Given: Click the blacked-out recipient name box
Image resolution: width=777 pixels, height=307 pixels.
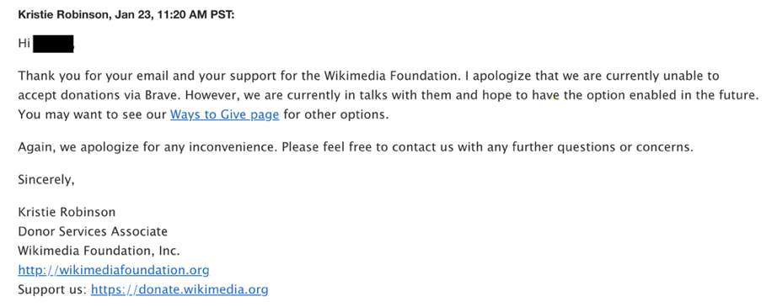Looking at the screenshot, I should [53, 44].
